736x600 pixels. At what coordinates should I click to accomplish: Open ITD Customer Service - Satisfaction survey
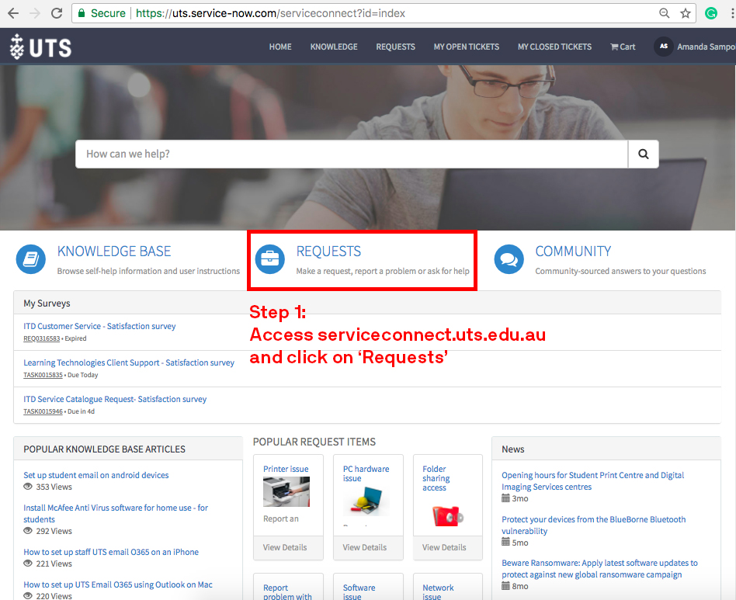click(99, 326)
